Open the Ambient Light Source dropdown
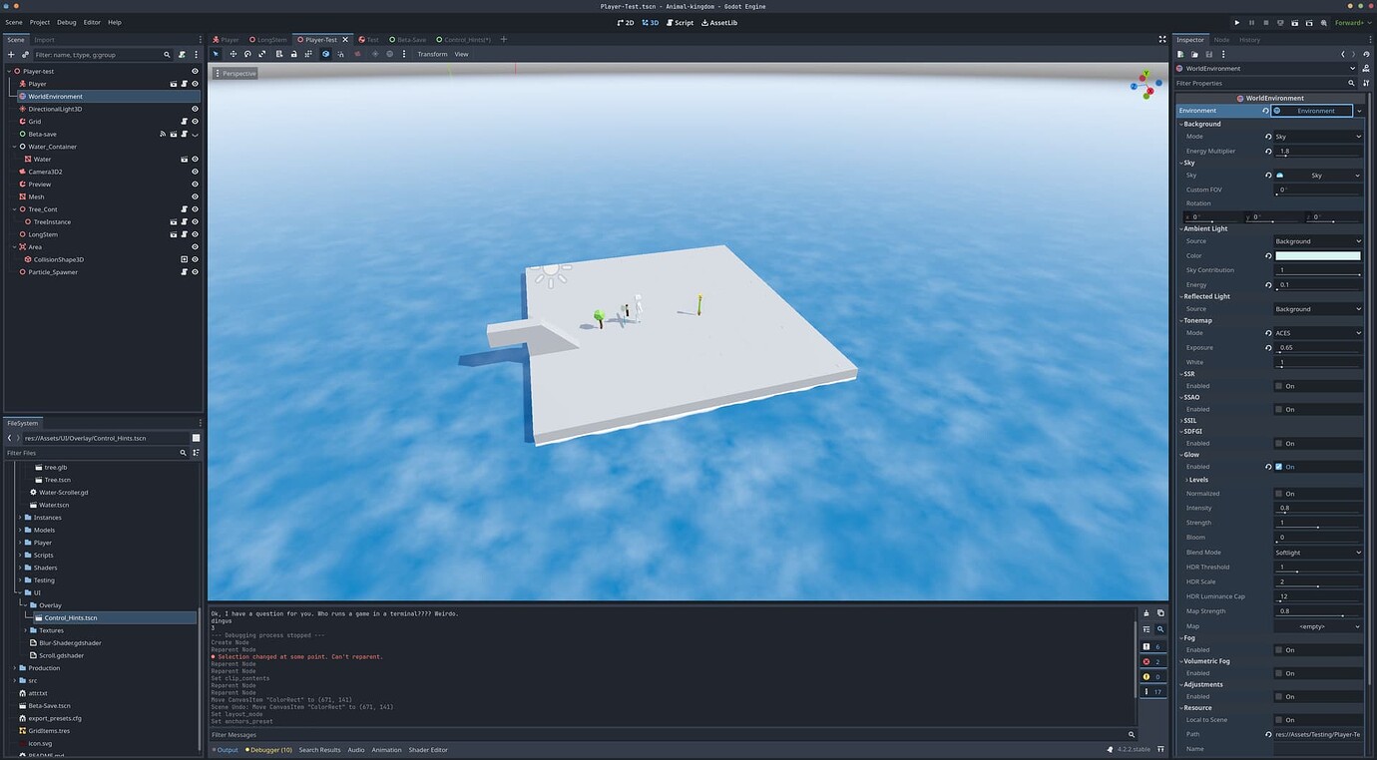Image resolution: width=1377 pixels, height=760 pixels. 1317,241
